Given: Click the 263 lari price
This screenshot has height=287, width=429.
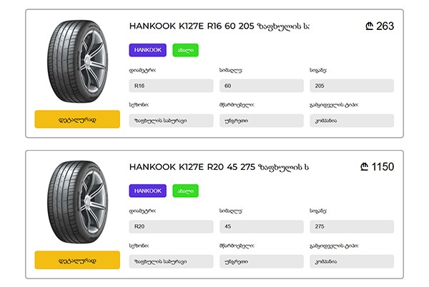Looking at the screenshot, I should 380,26.
